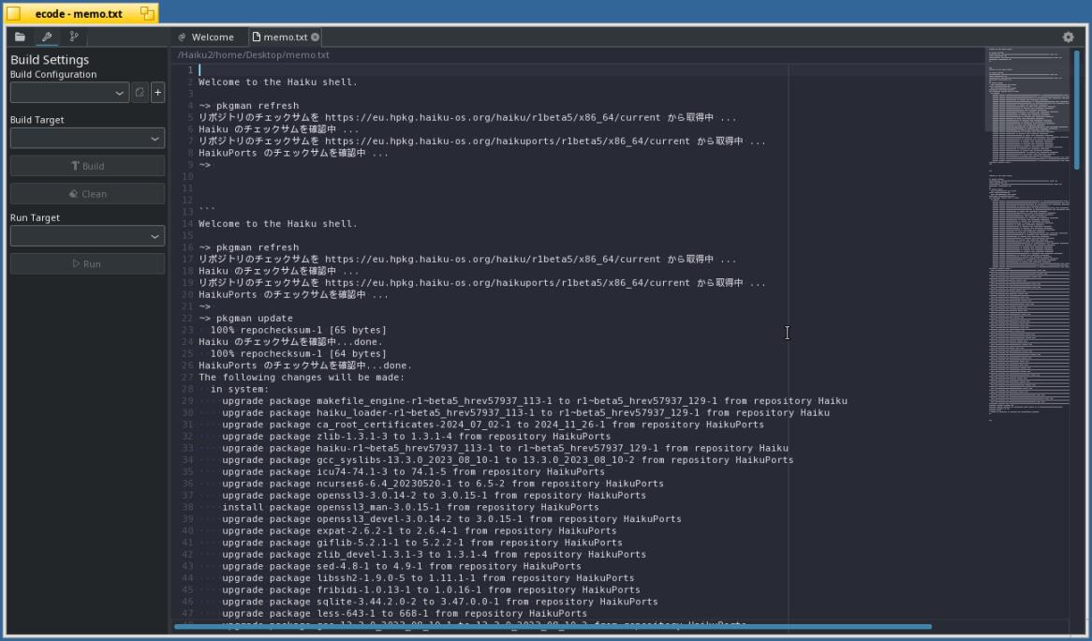The height and width of the screenshot is (641, 1092).
Task: Switch to the Welcome tab
Action: pos(206,37)
